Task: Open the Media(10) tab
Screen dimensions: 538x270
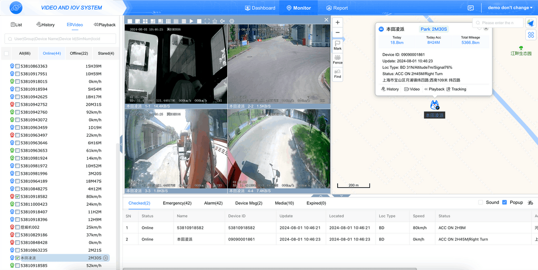Action: tap(284, 203)
